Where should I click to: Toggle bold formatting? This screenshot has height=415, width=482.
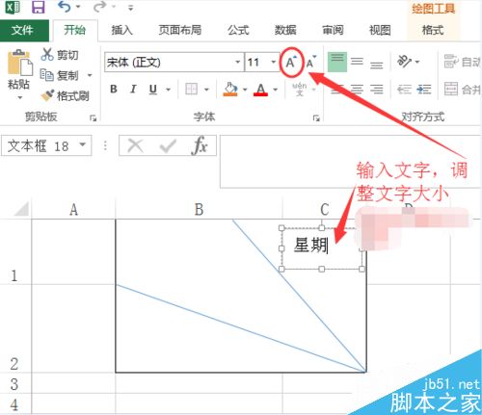pyautogui.click(x=114, y=89)
